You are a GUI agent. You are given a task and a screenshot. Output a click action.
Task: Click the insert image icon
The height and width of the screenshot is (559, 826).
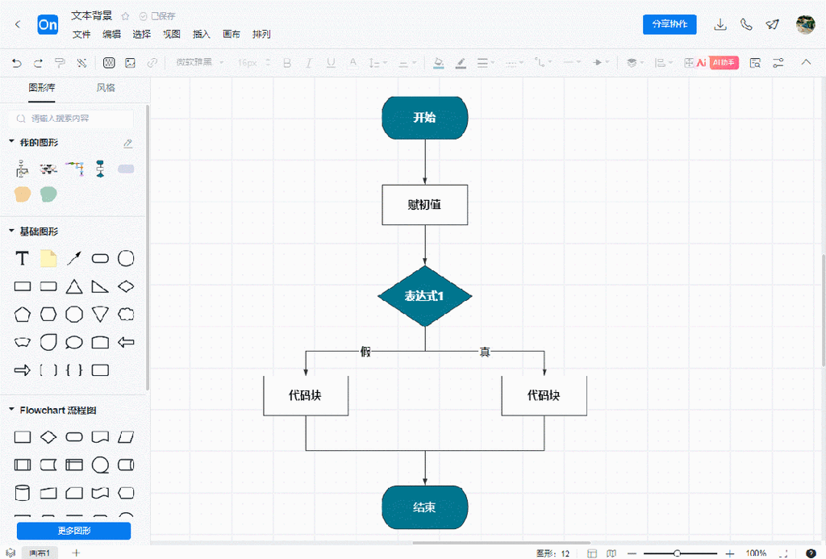[x=130, y=63]
